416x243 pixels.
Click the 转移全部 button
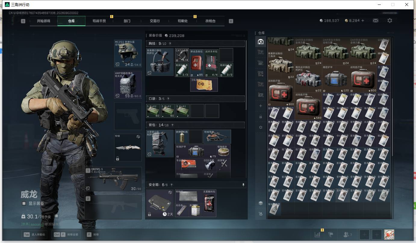point(66,235)
